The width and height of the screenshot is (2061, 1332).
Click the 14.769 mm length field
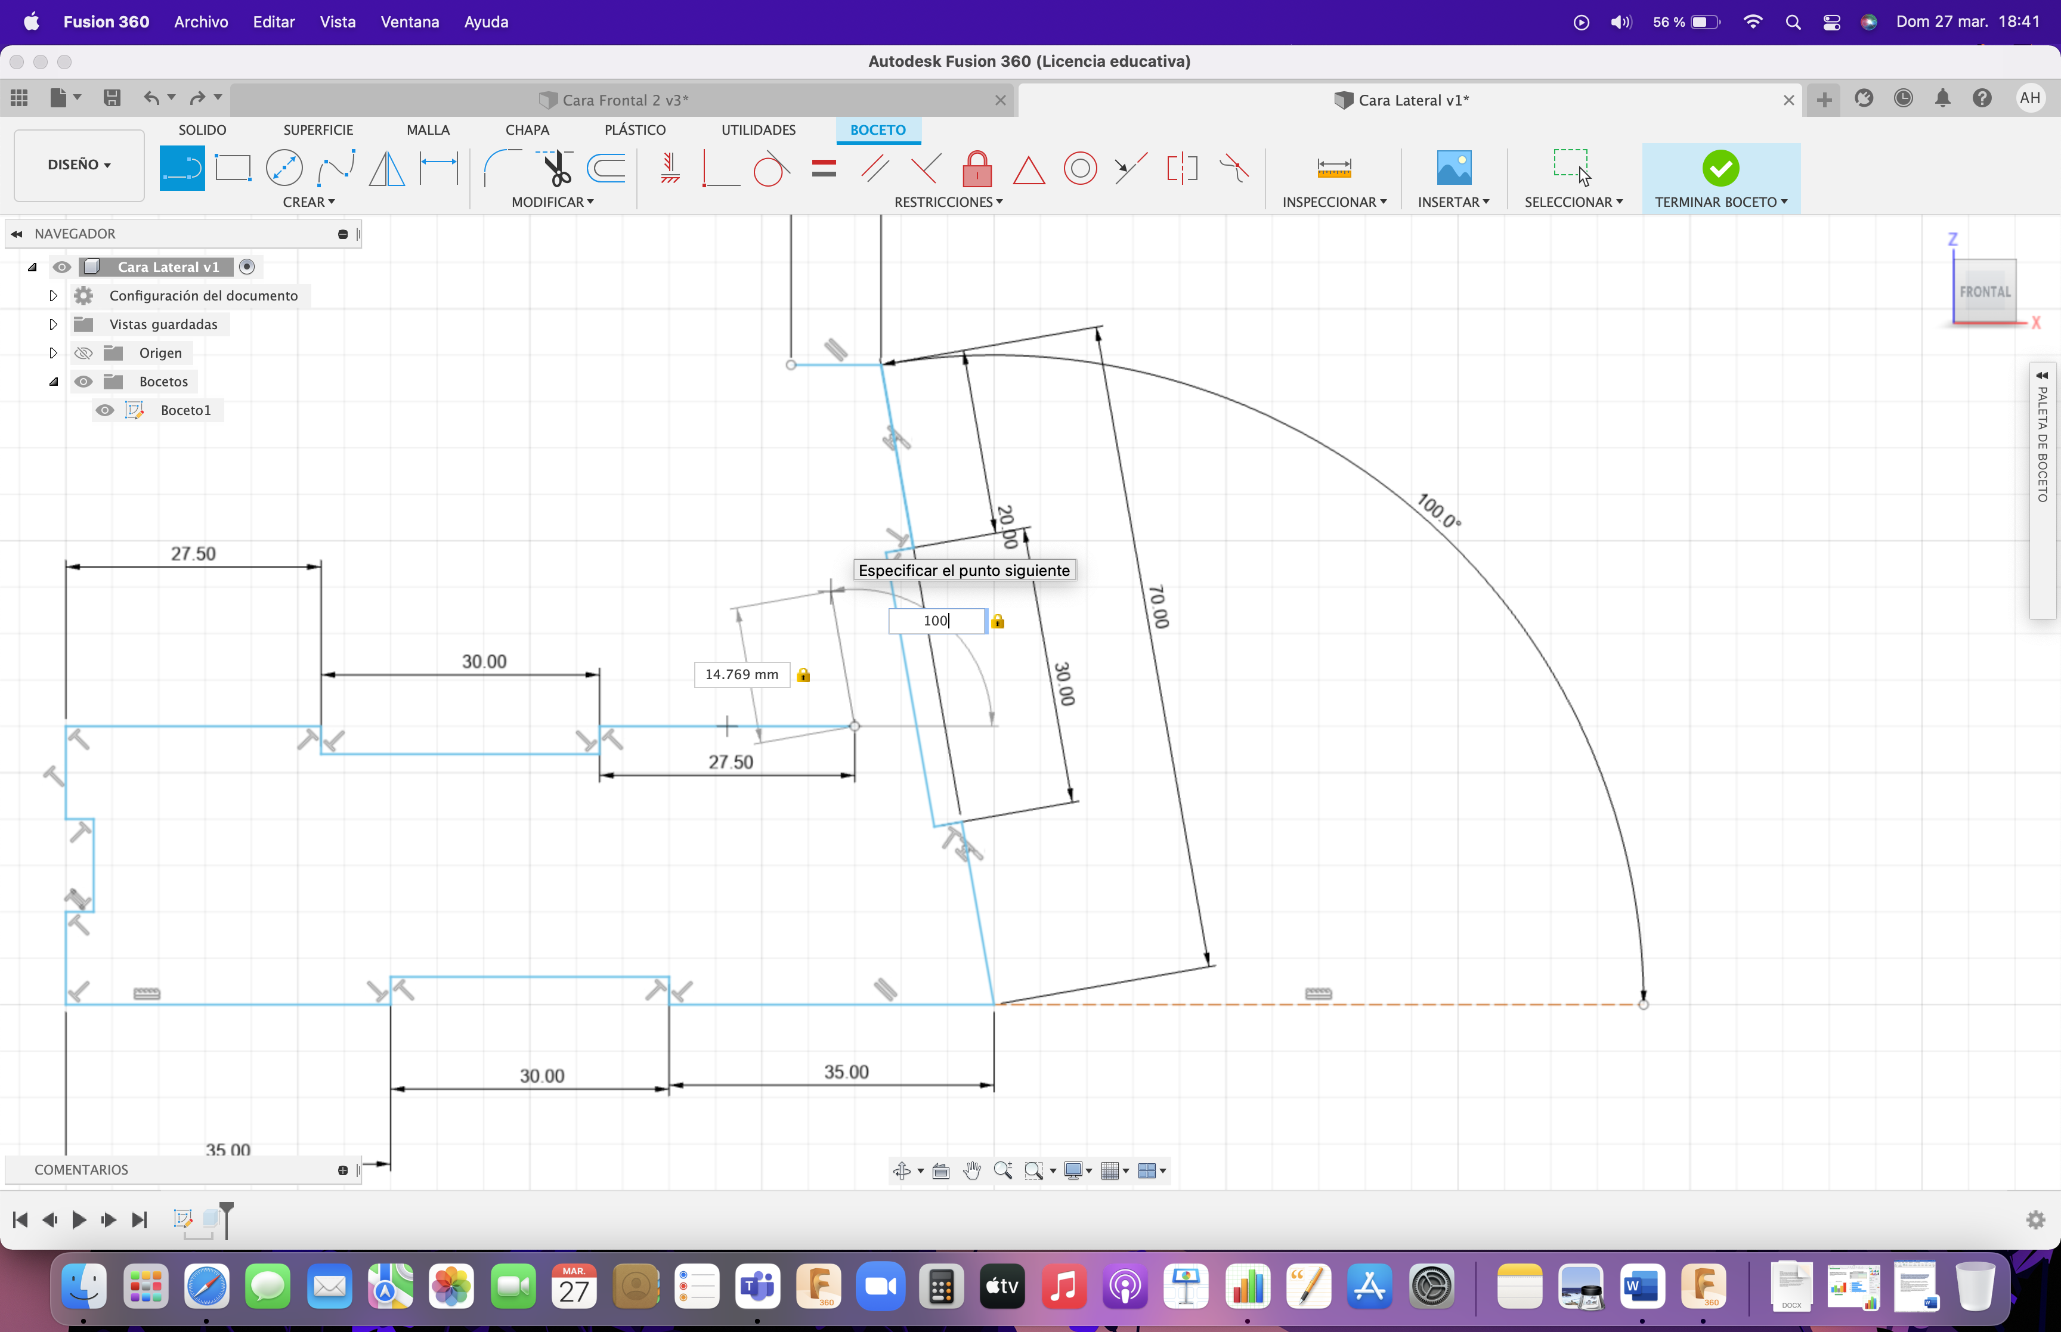coord(742,675)
